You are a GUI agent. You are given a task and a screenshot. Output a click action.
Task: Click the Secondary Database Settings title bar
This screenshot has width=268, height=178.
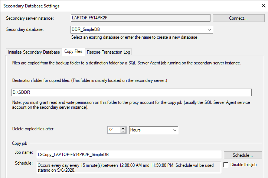tap(111, 6)
